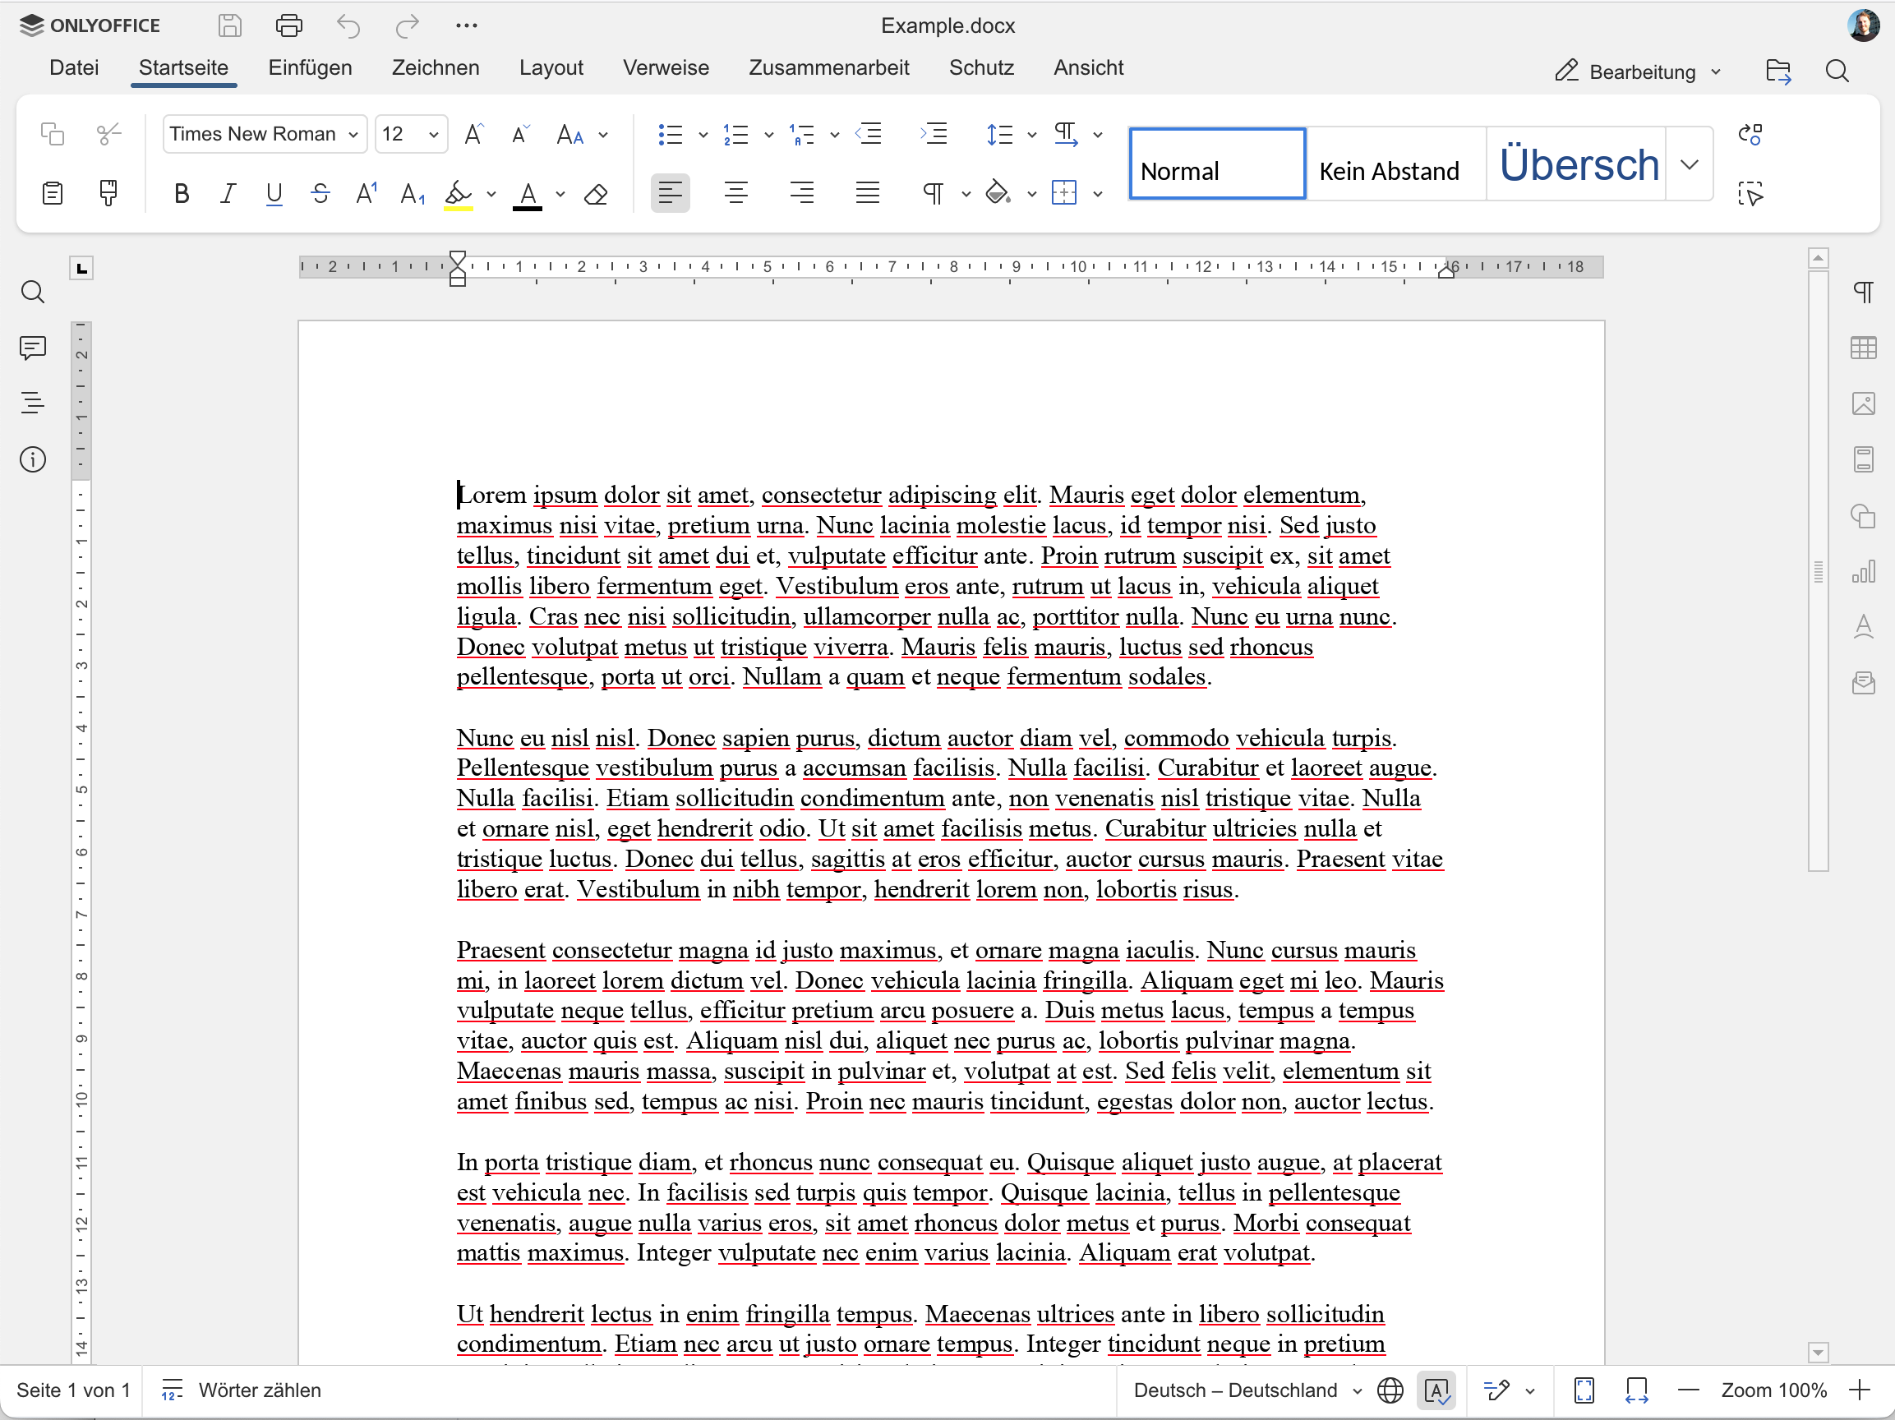Open the Einfügen tab
Screen dimensions: 1895x1420
310,67
